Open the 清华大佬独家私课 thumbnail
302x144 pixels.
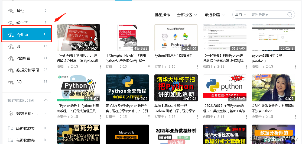[225, 134]
